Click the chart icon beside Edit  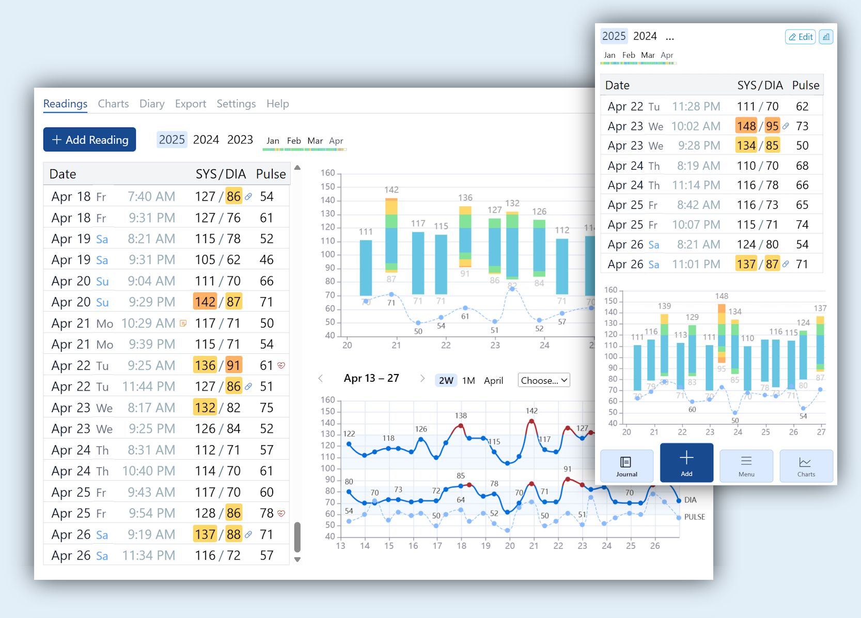click(825, 37)
